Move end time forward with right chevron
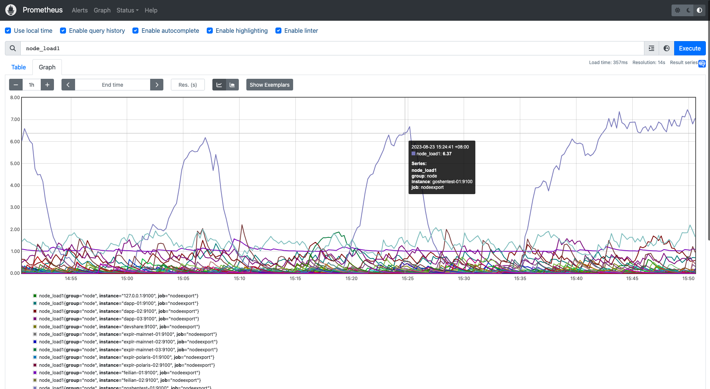Image resolution: width=710 pixels, height=389 pixels. tap(157, 85)
